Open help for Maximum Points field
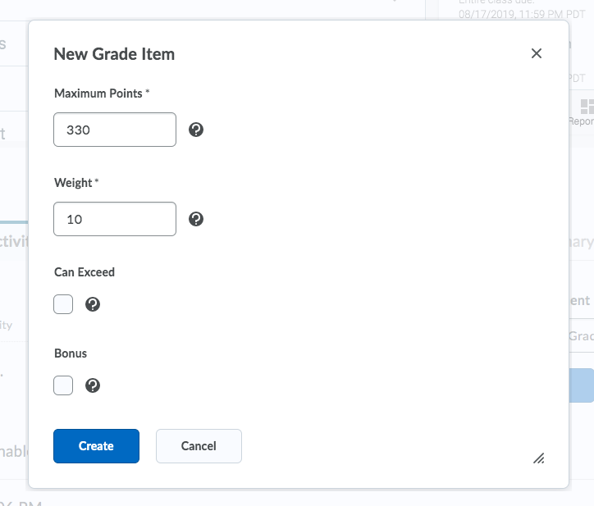This screenshot has width=594, height=506. click(196, 130)
